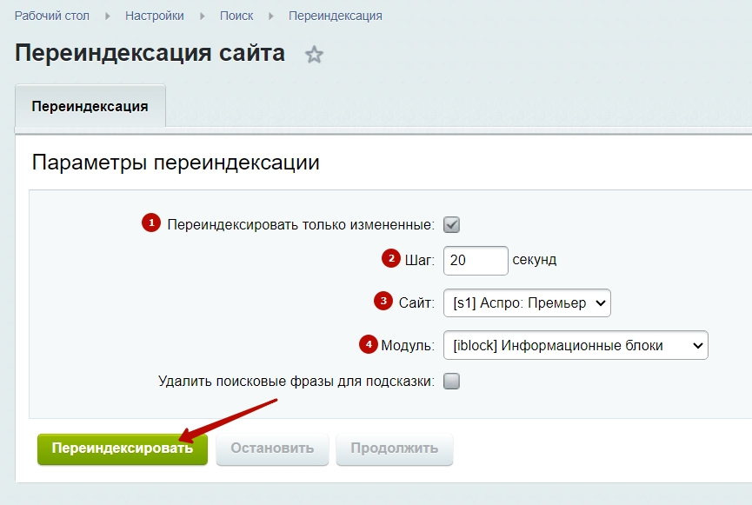Open the Модуль dropdown list
Image resolution: width=752 pixels, height=505 pixels.
(576, 345)
